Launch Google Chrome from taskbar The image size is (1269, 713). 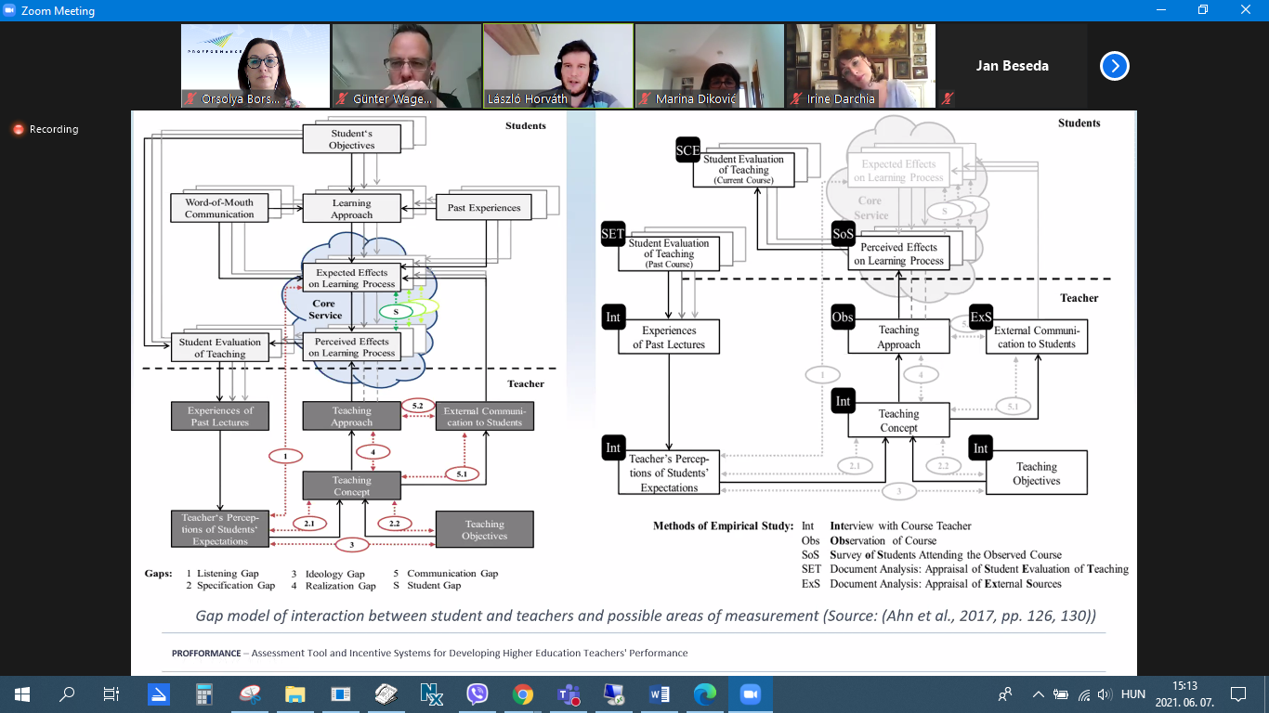522,694
